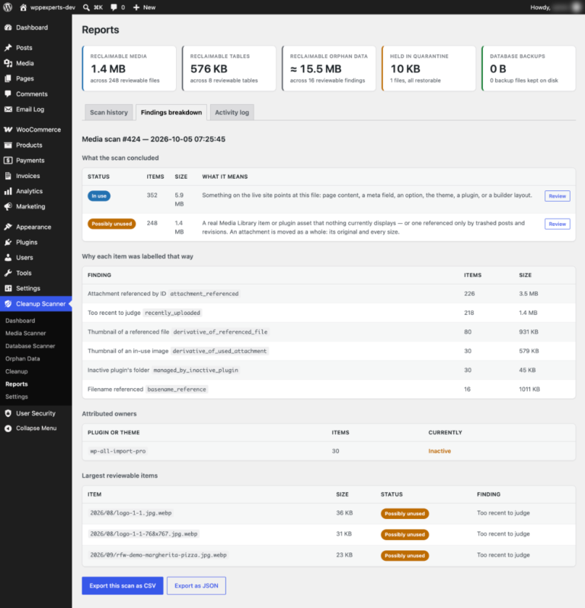Review the In use status row
The width and height of the screenshot is (585, 608).
pos(557,196)
